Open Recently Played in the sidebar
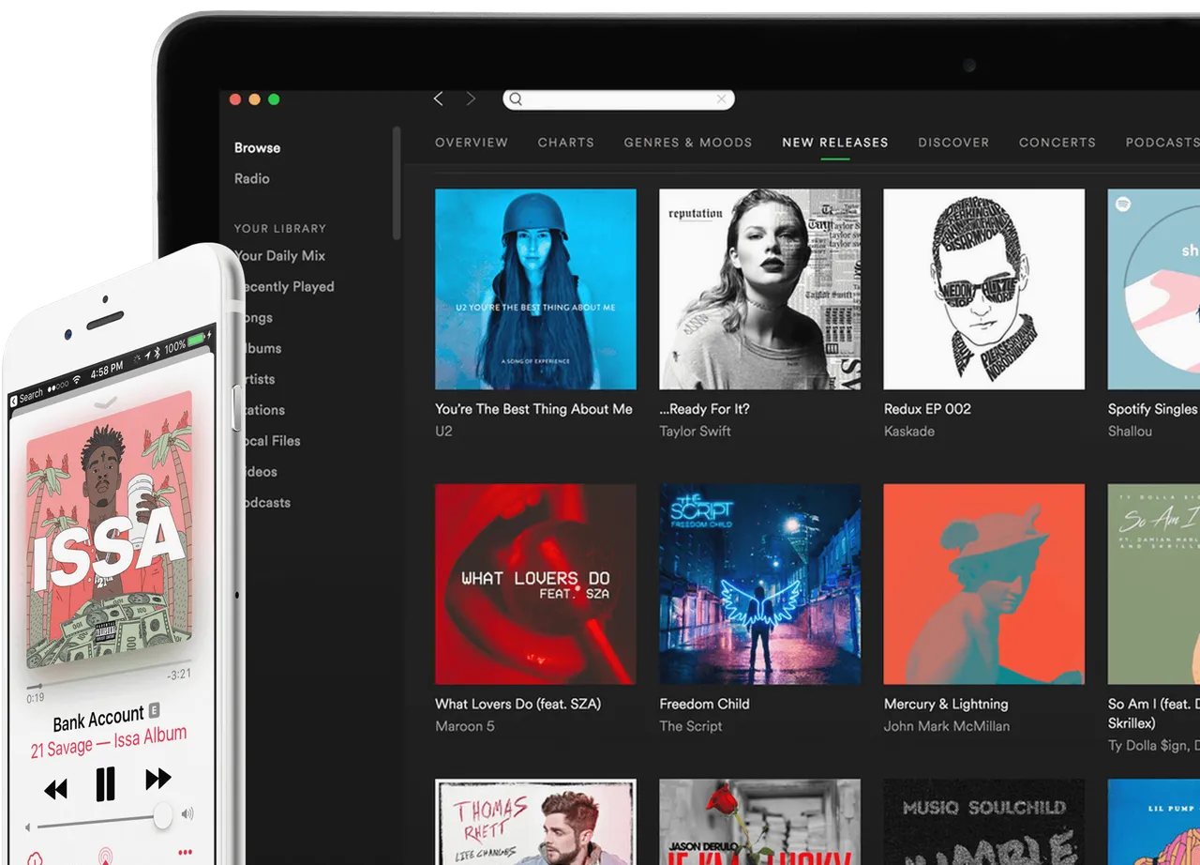Screen dimensions: 1200x865 287,287
